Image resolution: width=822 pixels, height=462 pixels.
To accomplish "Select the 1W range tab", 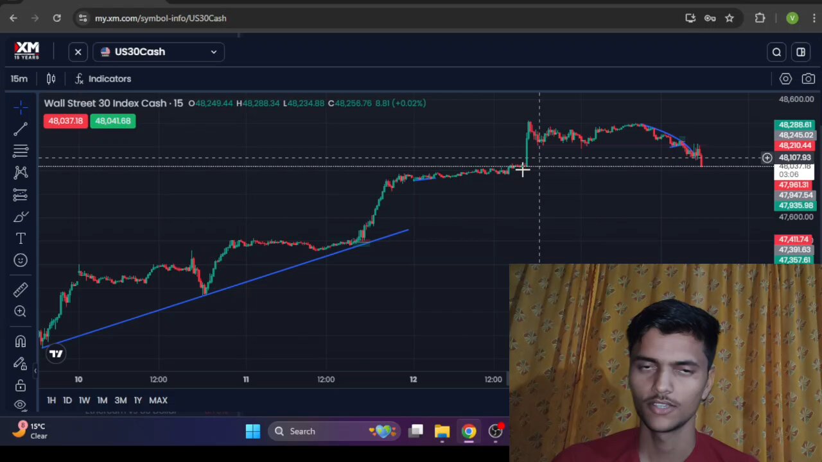I will point(84,400).
